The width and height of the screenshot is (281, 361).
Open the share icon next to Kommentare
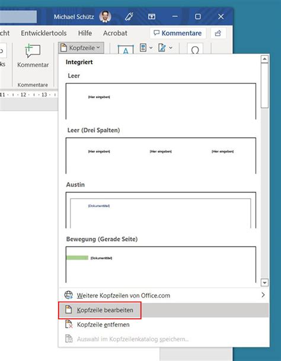(218, 33)
